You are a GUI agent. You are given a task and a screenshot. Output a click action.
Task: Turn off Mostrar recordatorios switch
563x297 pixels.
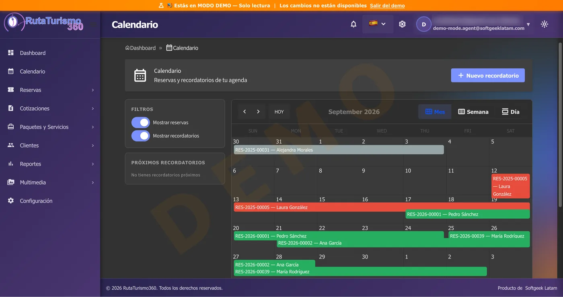tap(140, 136)
